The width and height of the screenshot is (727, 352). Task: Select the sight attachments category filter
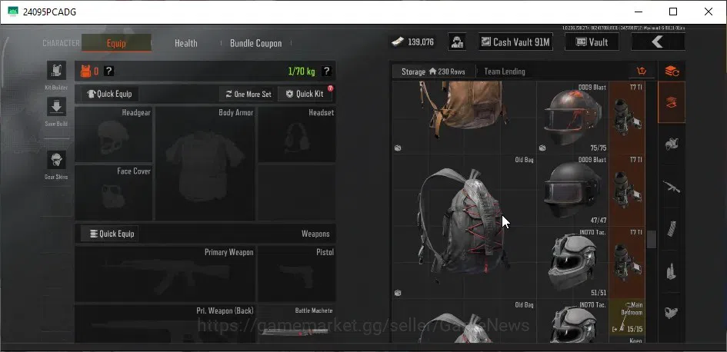672,313
